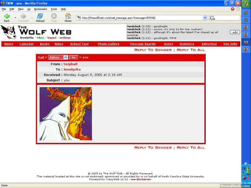Open the Inbox folder dropdown
The height and width of the screenshot is (188, 251).
click(x=66, y=57)
